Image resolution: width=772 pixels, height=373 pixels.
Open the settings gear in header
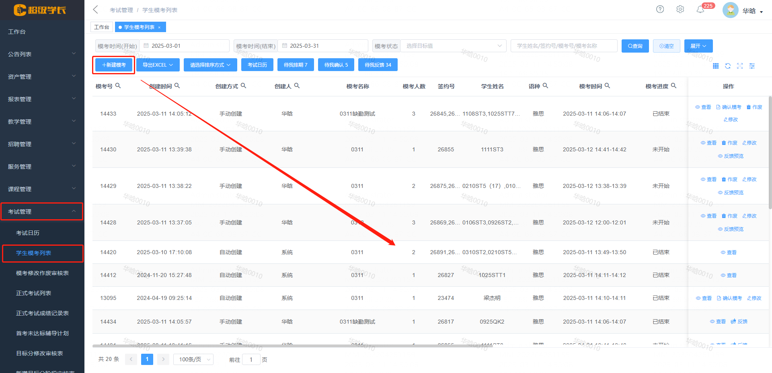(x=680, y=9)
